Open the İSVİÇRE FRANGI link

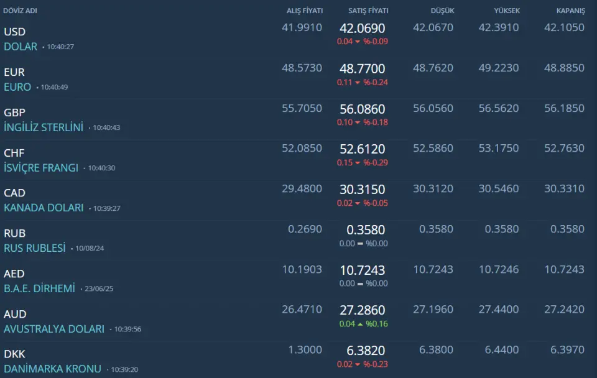click(x=41, y=168)
